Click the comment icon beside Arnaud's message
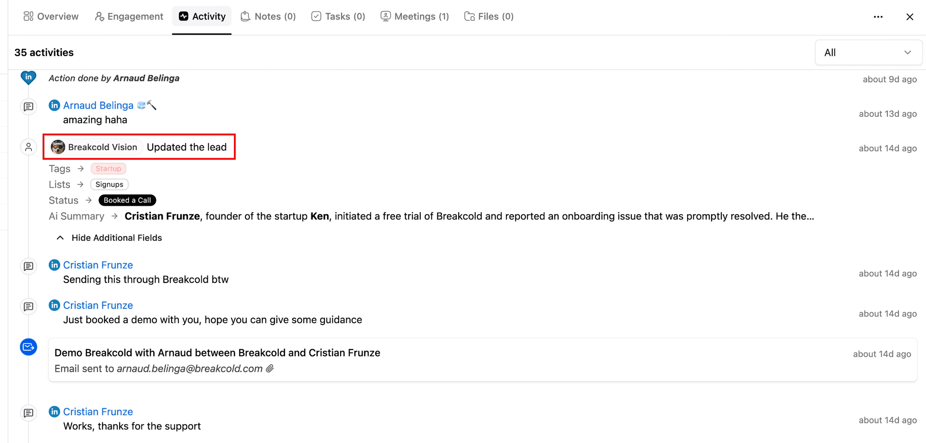The height and width of the screenshot is (443, 926). (28, 107)
